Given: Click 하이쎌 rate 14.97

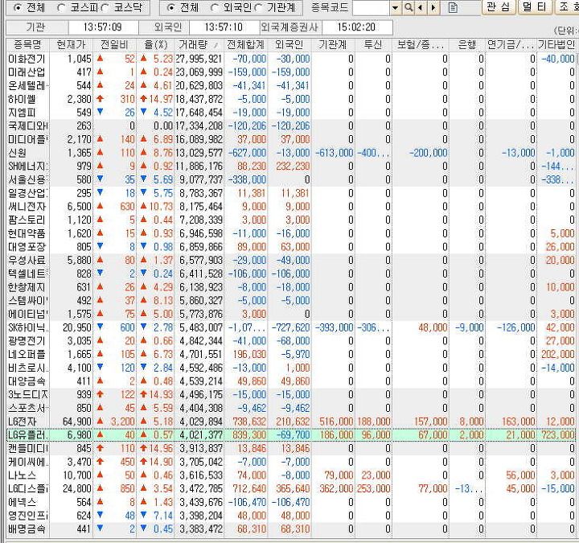Looking at the screenshot, I should [161, 99].
